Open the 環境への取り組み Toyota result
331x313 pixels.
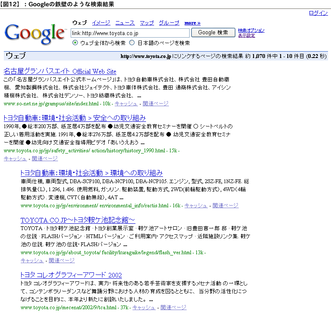tap(91, 173)
